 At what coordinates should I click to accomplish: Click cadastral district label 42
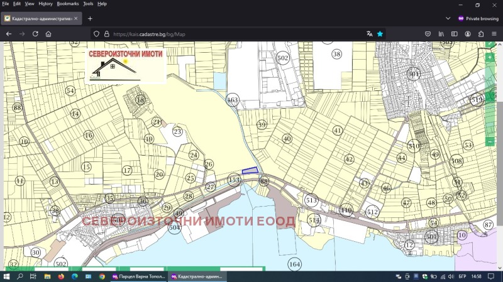point(349,160)
